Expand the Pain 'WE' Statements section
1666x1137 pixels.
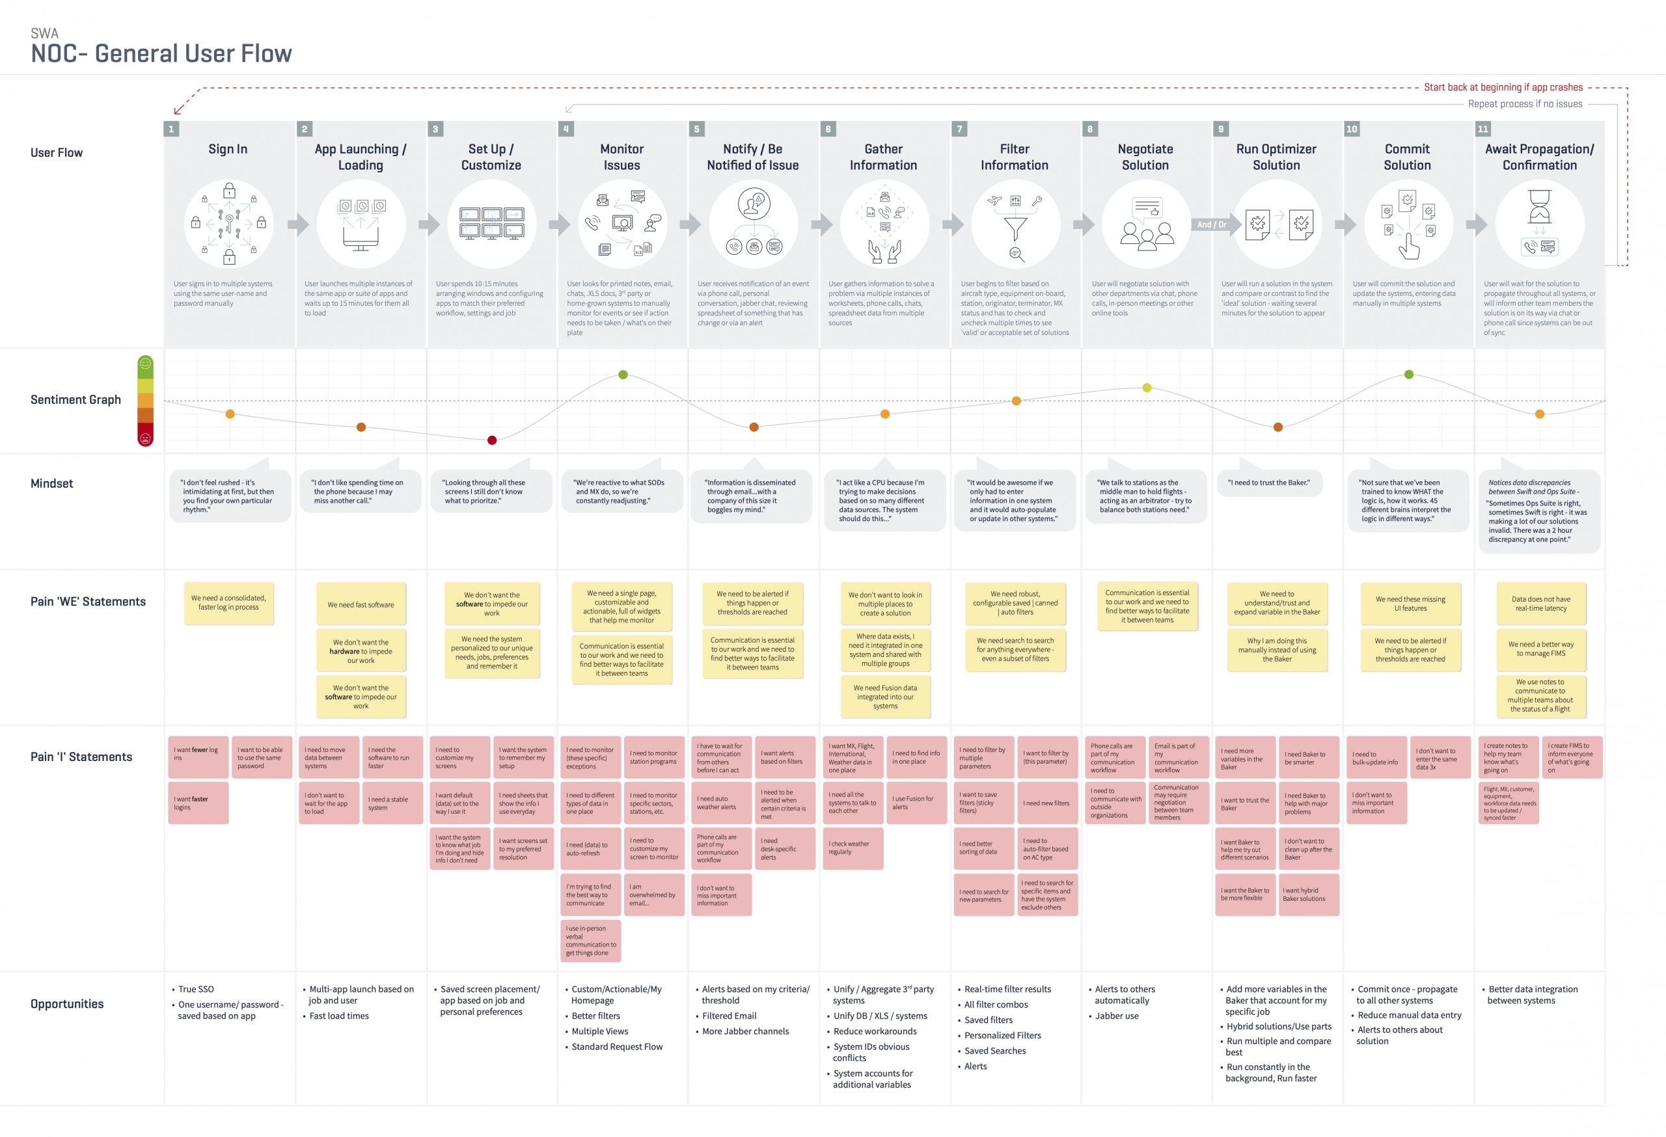point(71,596)
